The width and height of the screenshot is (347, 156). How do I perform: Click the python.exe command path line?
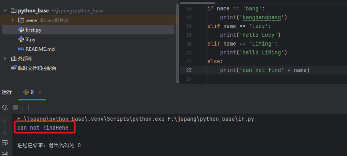point(135,119)
